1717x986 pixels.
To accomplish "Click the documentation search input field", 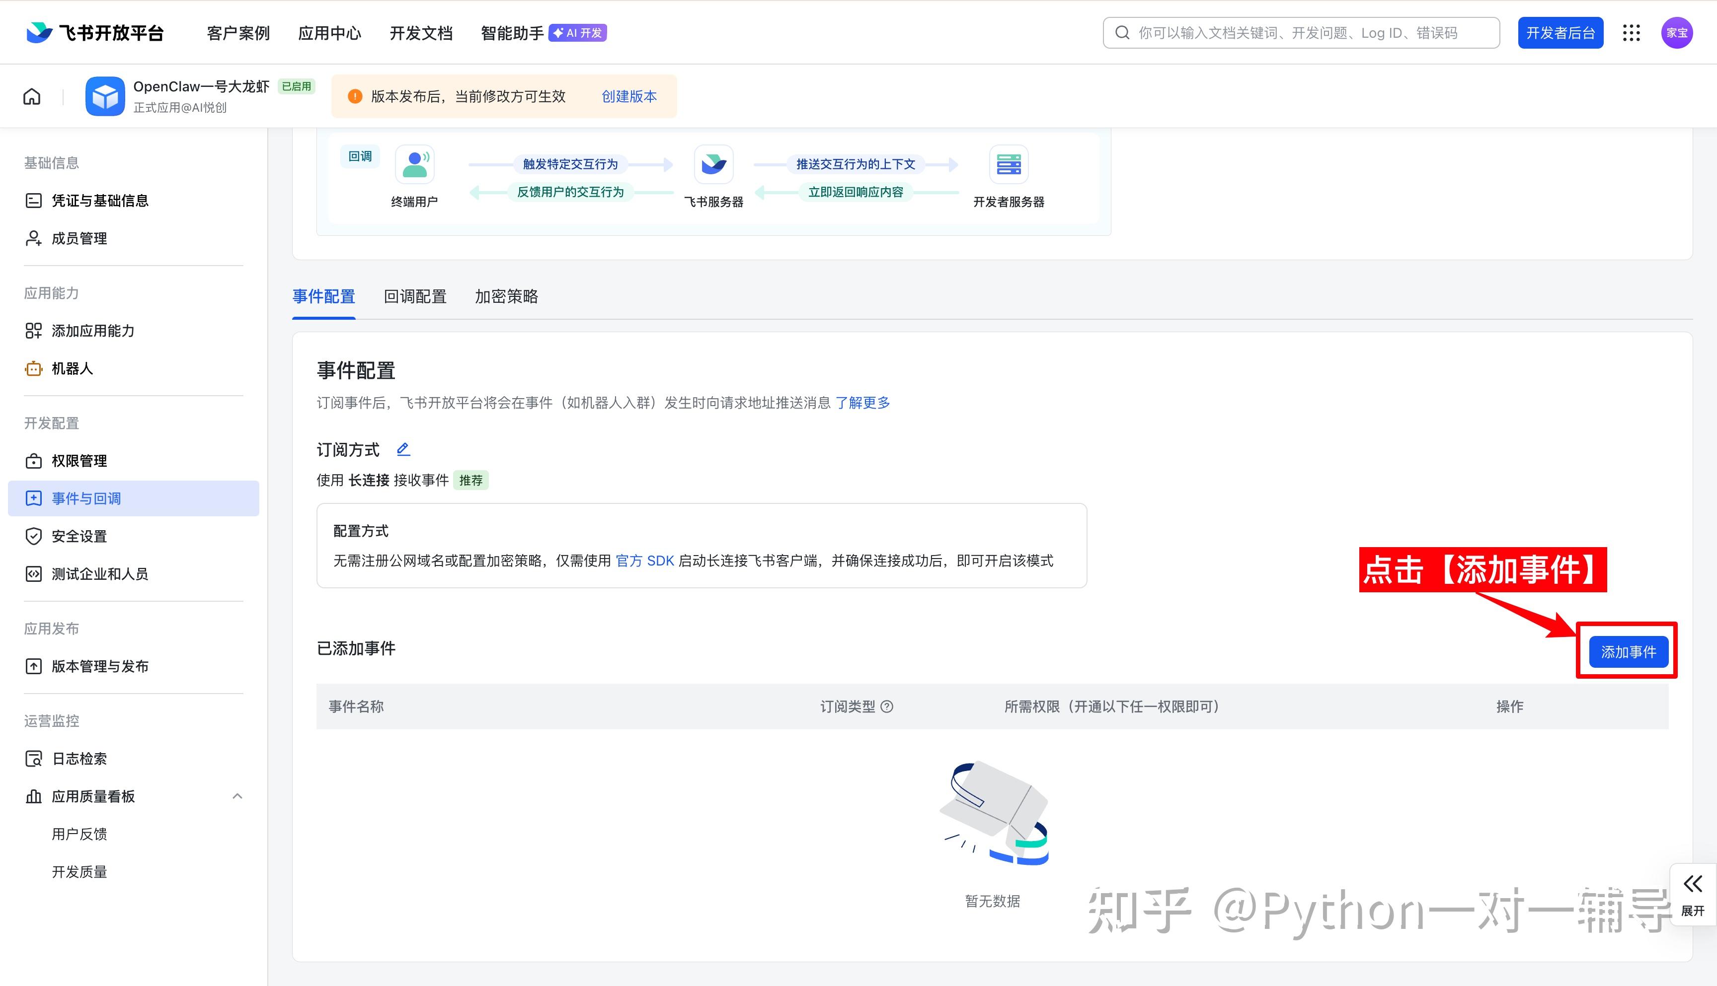I will [x=1301, y=32].
